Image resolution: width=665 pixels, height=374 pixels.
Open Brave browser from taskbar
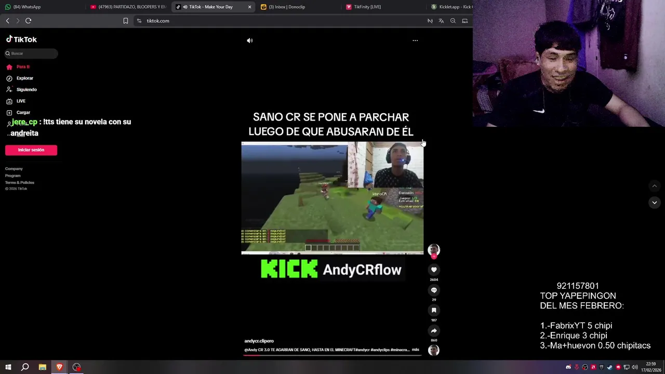[x=59, y=367]
